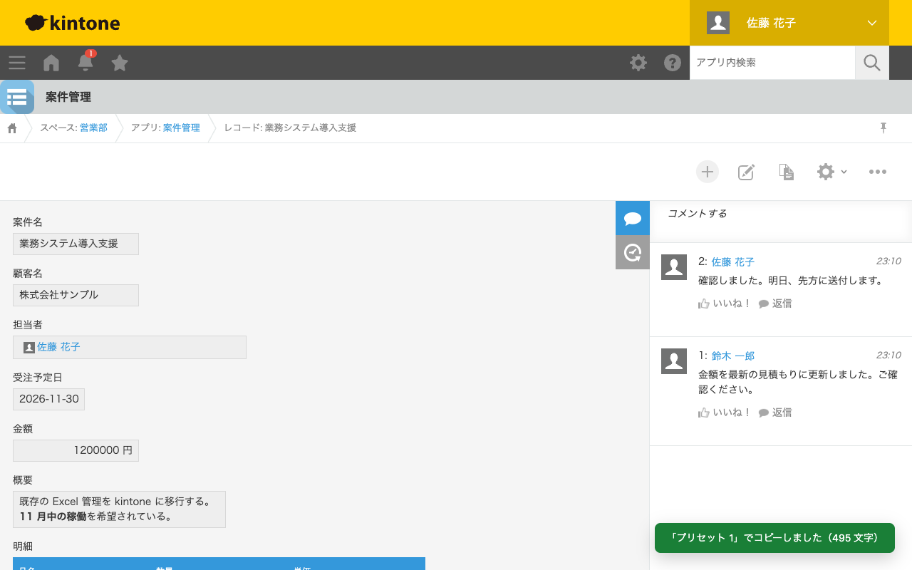
Task: Expand the 佐藤 花子 user account dropdown
Action: (789, 23)
